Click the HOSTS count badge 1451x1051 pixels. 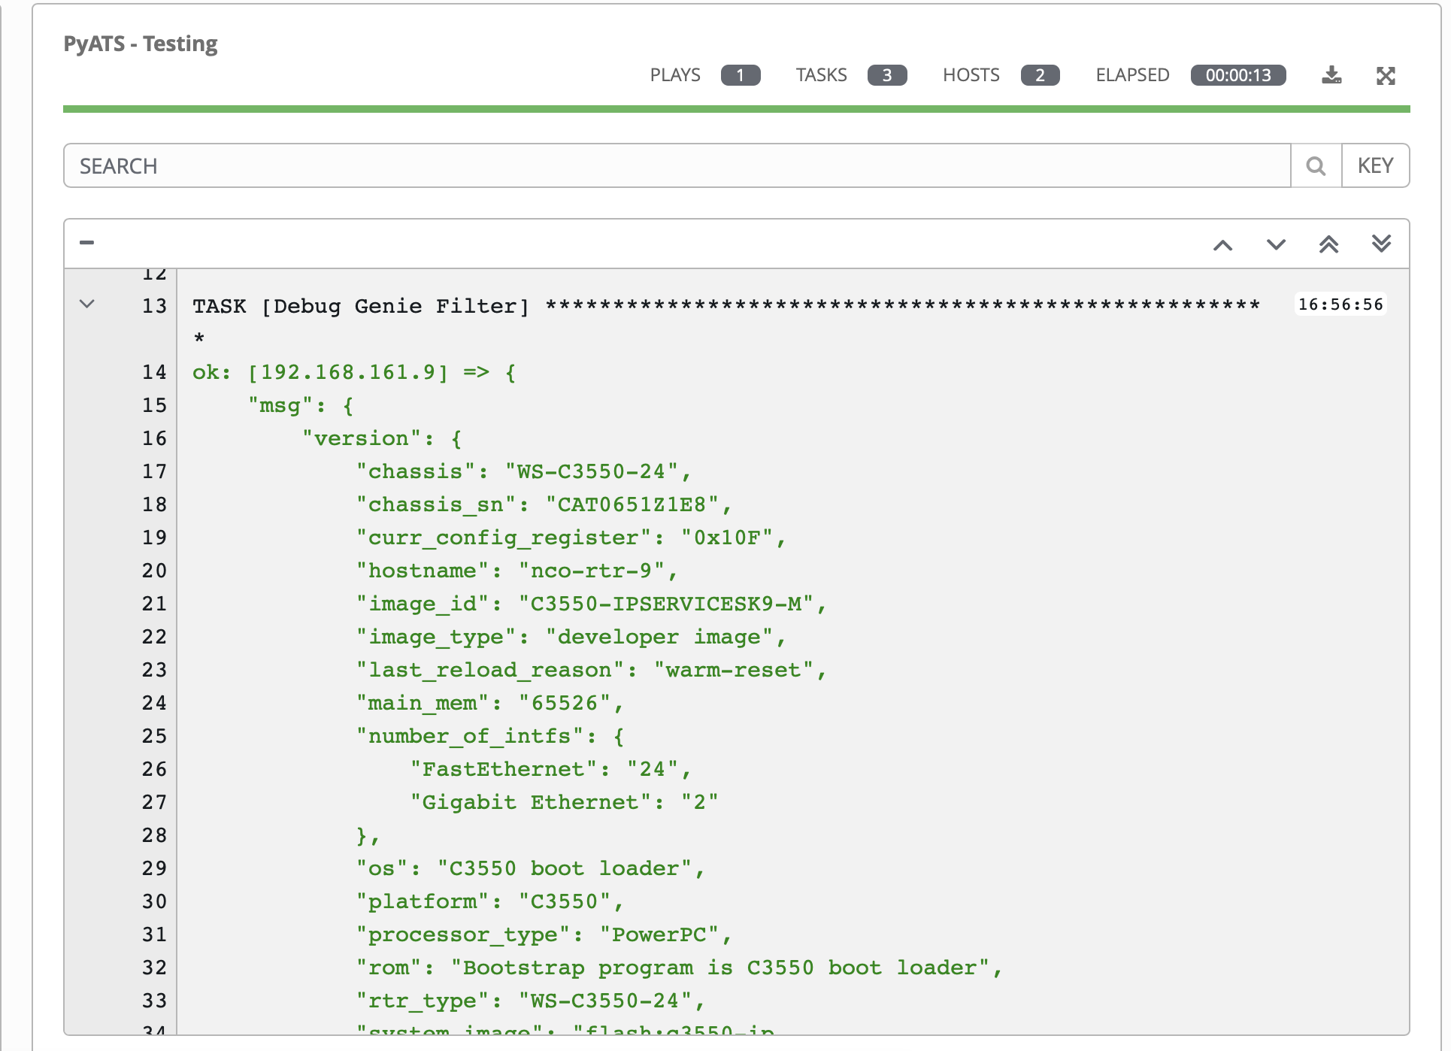1040,75
